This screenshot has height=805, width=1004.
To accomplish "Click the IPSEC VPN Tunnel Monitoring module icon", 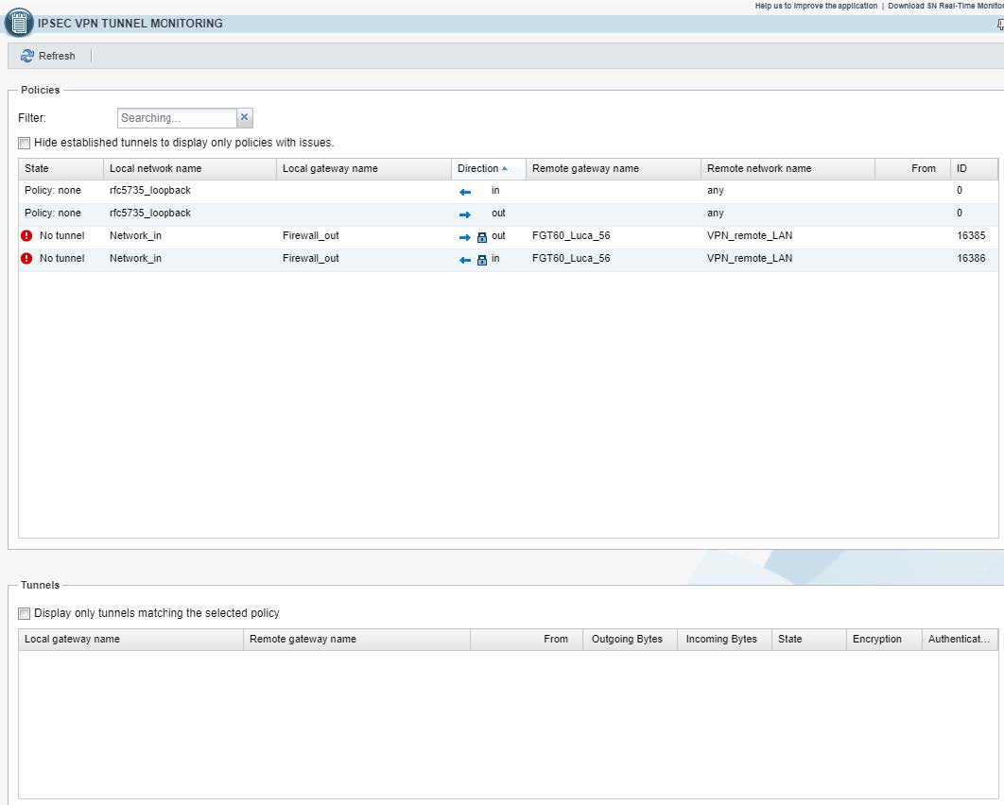I will 19,23.
